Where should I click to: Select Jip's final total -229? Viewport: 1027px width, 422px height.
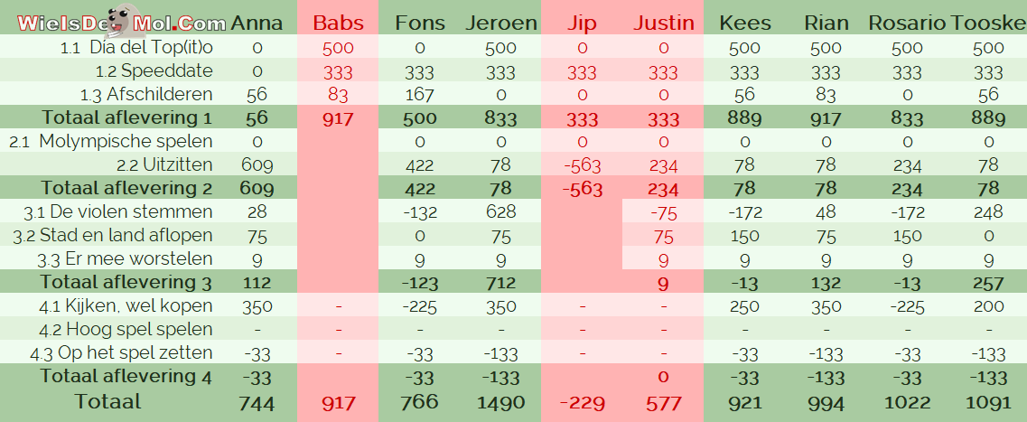583,403
